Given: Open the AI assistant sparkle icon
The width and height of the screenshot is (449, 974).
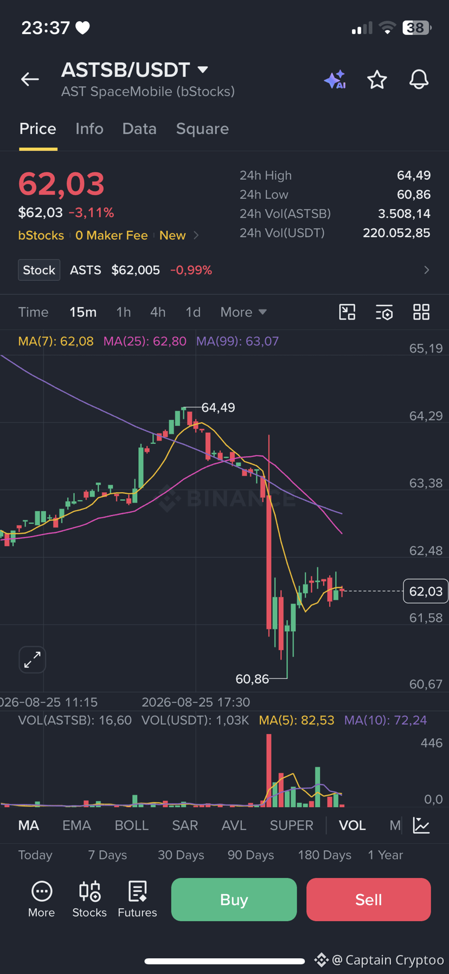Looking at the screenshot, I should coord(335,79).
